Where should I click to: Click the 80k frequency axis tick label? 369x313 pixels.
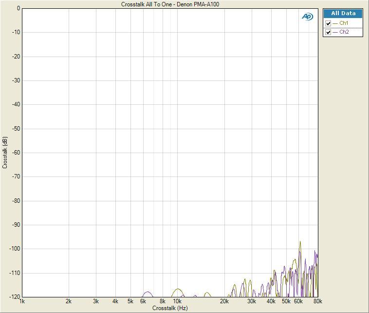click(317, 301)
